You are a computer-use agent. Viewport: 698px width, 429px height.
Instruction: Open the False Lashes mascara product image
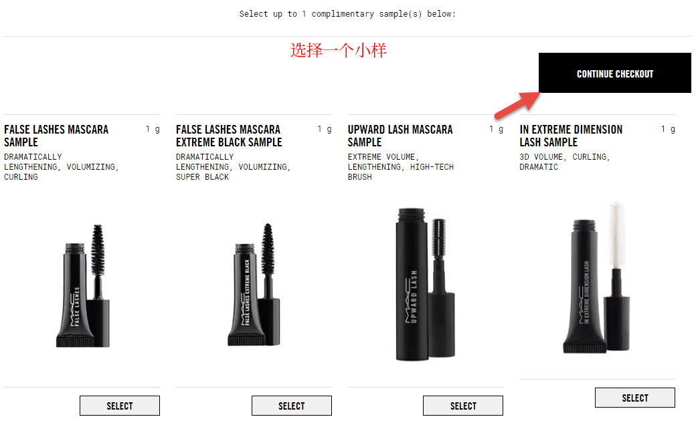click(83, 286)
